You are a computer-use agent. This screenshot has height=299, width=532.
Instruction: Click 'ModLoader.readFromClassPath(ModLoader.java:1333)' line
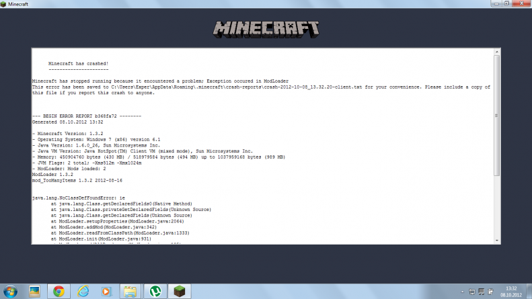[120, 233]
